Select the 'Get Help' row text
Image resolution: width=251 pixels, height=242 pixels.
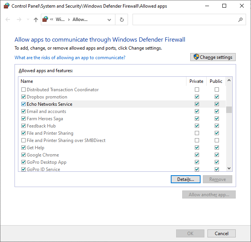click(x=36, y=148)
